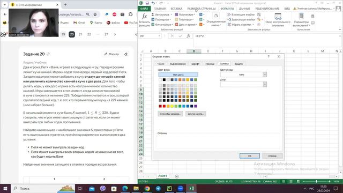Open Параметры вычислений (Calculation Options)
Image resolution: width=343 pixels, height=193 pixels.
pos(301,20)
